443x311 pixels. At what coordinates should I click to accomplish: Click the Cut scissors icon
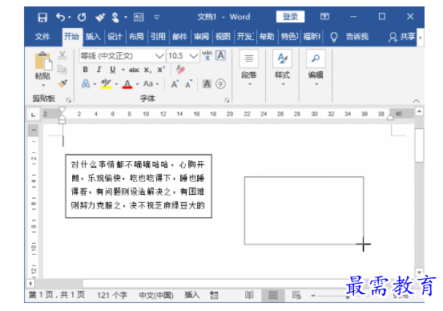[62, 55]
